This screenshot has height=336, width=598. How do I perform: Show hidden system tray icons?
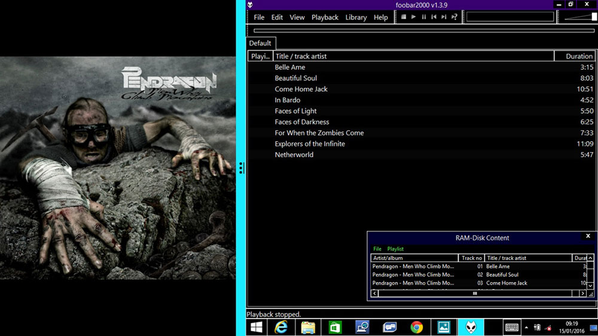pos(527,327)
